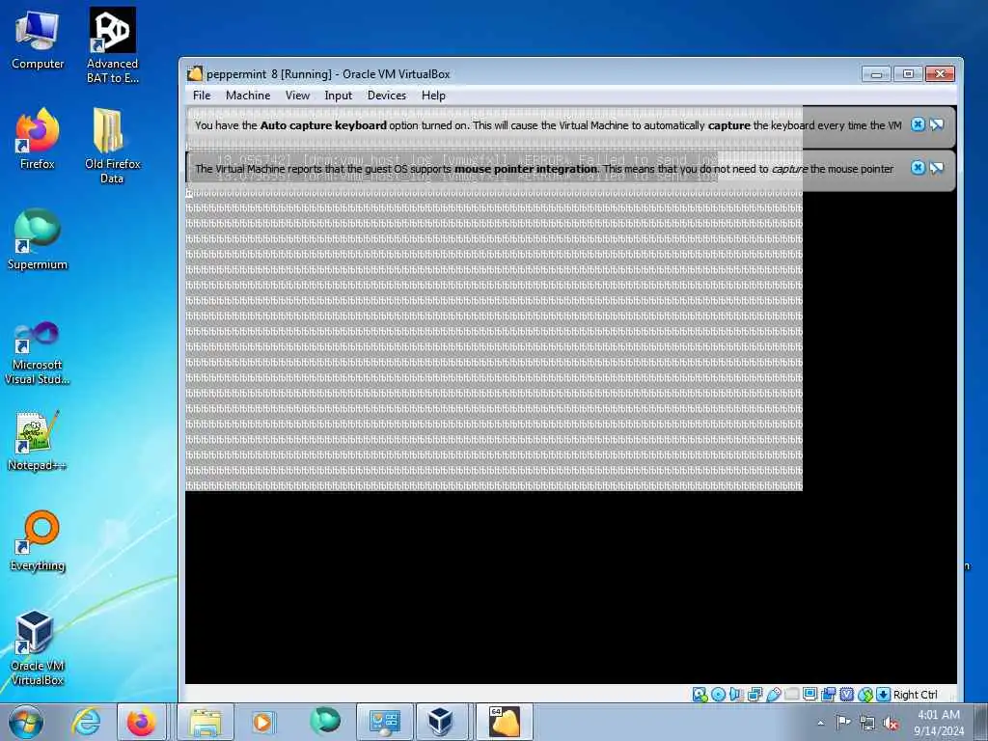Switch to VirtualBox Manager in the taskbar
This screenshot has width=988, height=741.
pyautogui.click(x=443, y=722)
